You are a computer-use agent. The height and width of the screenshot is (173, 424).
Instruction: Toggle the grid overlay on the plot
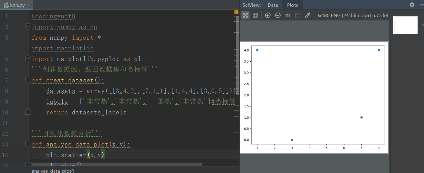tap(255, 15)
